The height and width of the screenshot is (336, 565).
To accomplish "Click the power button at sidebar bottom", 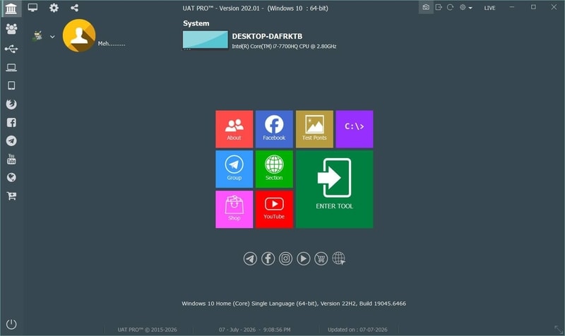I will [x=11, y=324].
